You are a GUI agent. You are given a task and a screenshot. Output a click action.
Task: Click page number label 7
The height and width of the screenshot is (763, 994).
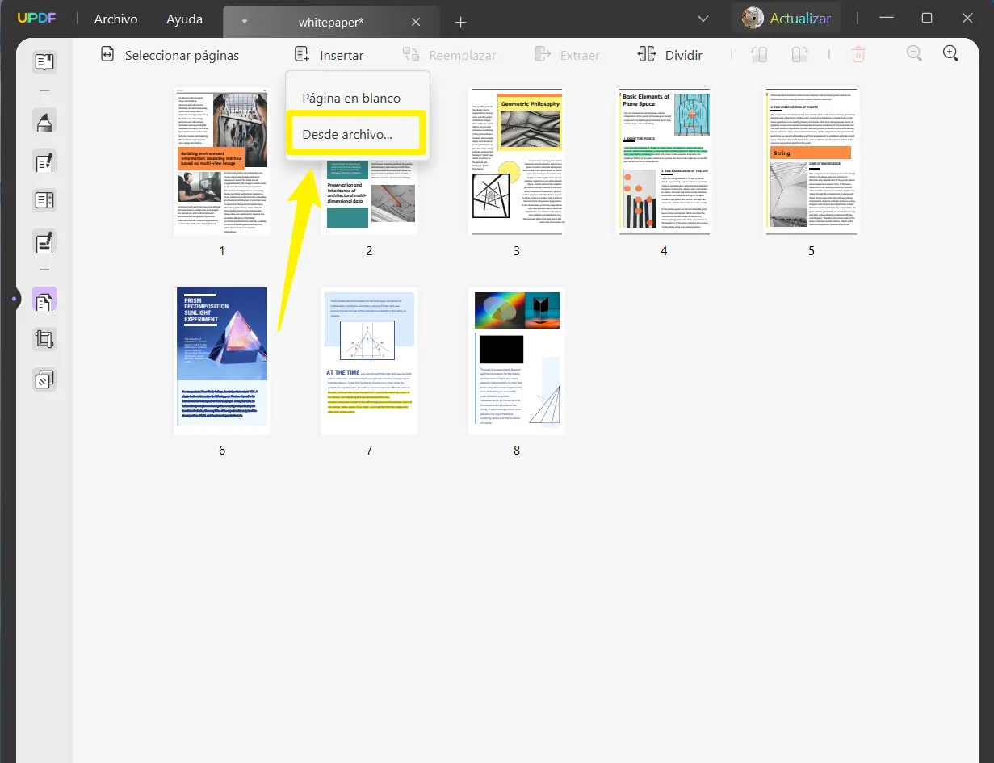click(x=369, y=451)
